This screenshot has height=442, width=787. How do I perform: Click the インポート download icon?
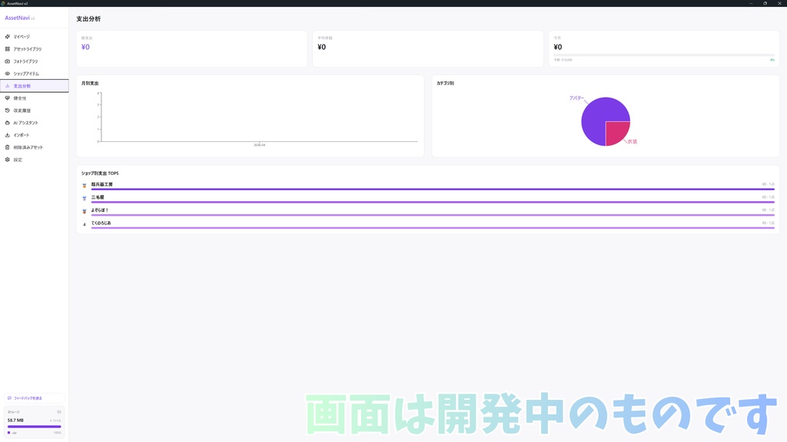(x=7, y=135)
